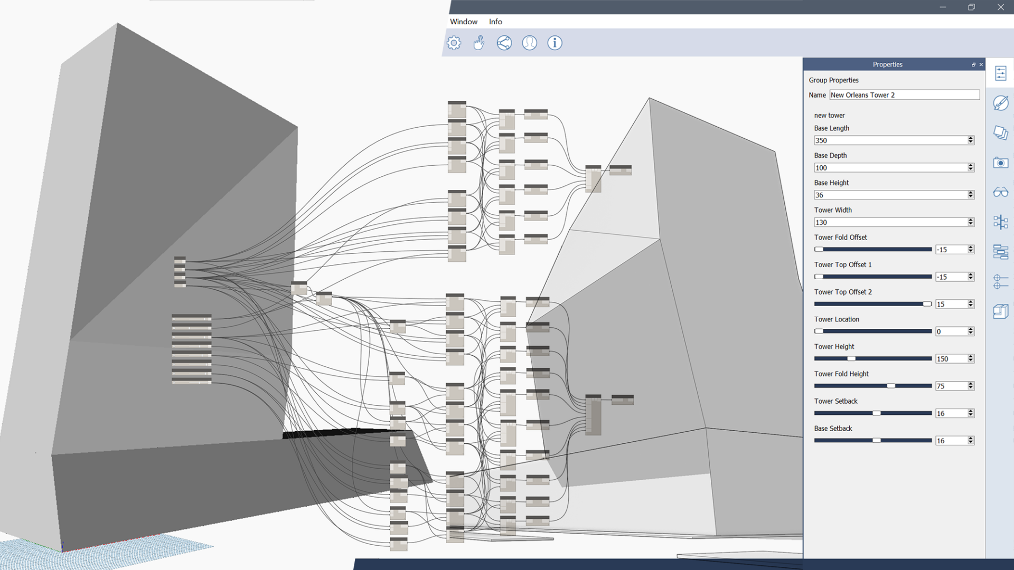
Task: Click the paint/brush sidebar icon
Action: [1001, 103]
